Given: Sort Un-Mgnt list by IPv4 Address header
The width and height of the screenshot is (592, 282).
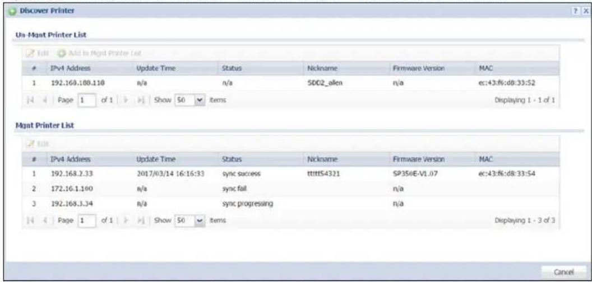Looking at the screenshot, I should (x=89, y=68).
